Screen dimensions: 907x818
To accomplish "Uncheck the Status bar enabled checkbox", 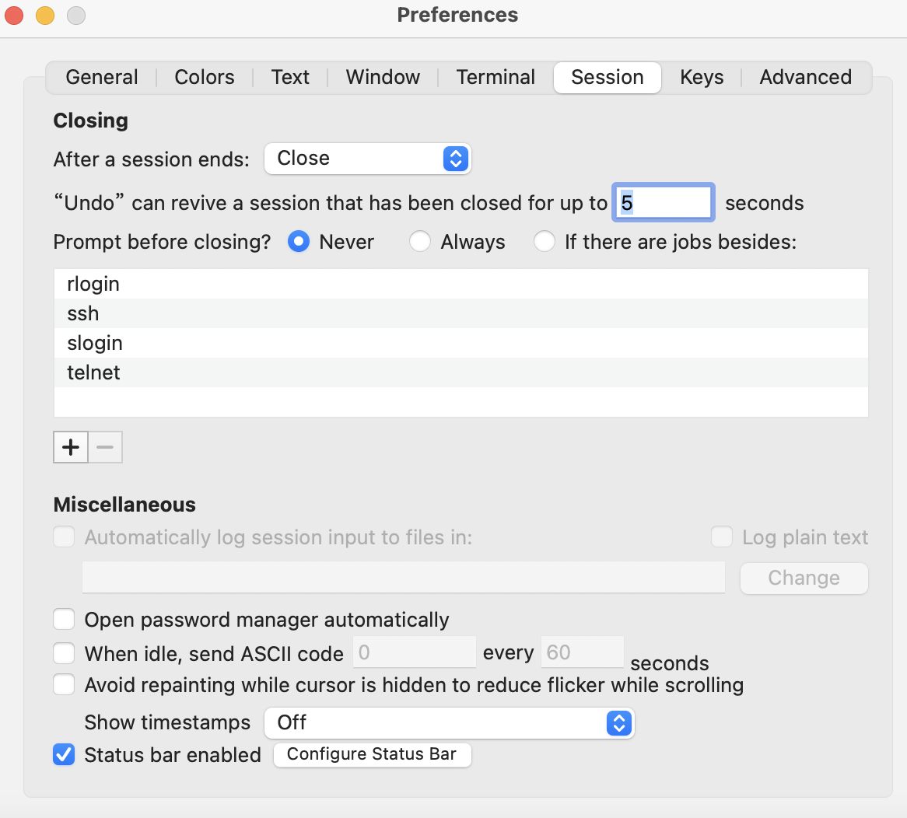I will coord(64,755).
